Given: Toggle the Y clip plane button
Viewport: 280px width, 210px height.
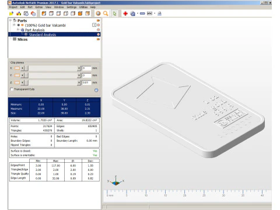Looking at the screenshot, I should click(x=17, y=75).
